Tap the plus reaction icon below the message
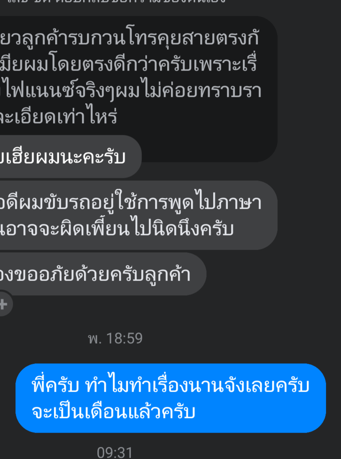The height and width of the screenshot is (459, 341). [x=3, y=304]
